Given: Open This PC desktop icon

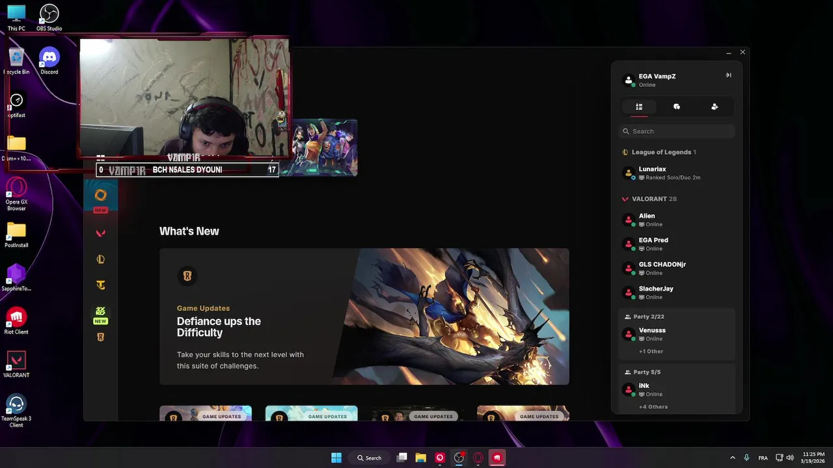Looking at the screenshot, I should point(16,18).
